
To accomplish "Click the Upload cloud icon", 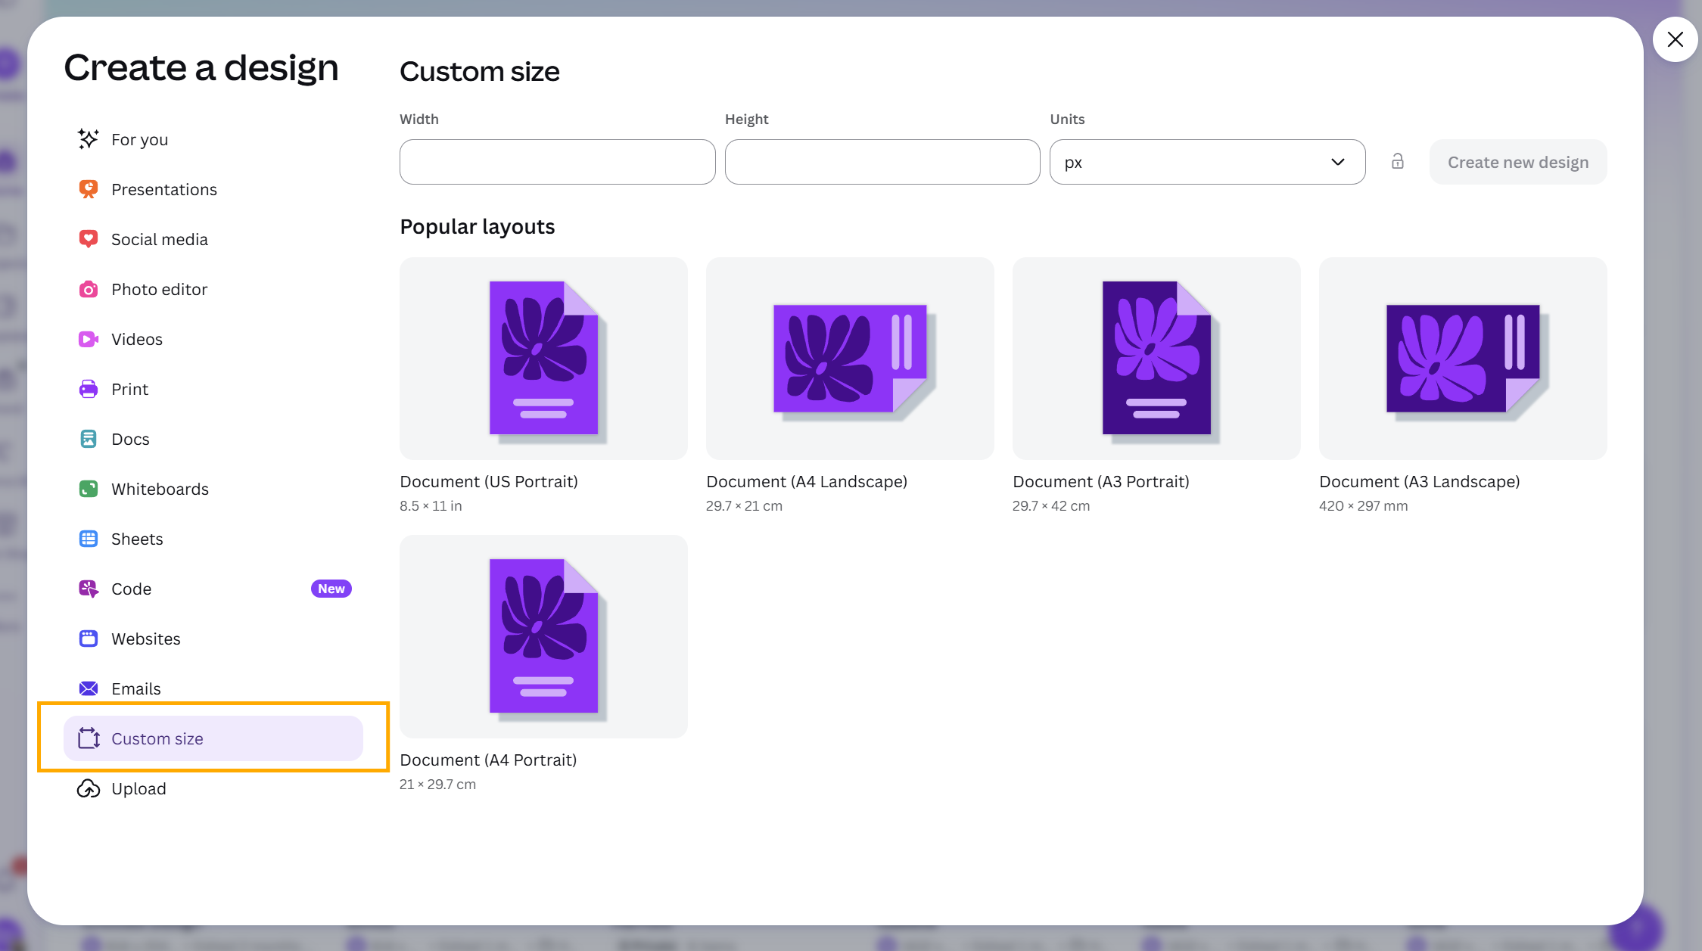I will [89, 788].
